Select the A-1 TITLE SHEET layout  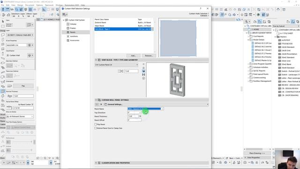click(x=285, y=33)
